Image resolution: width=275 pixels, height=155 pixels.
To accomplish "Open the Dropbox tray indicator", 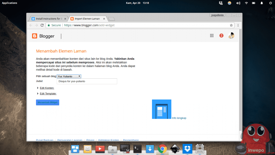I will (221, 3).
